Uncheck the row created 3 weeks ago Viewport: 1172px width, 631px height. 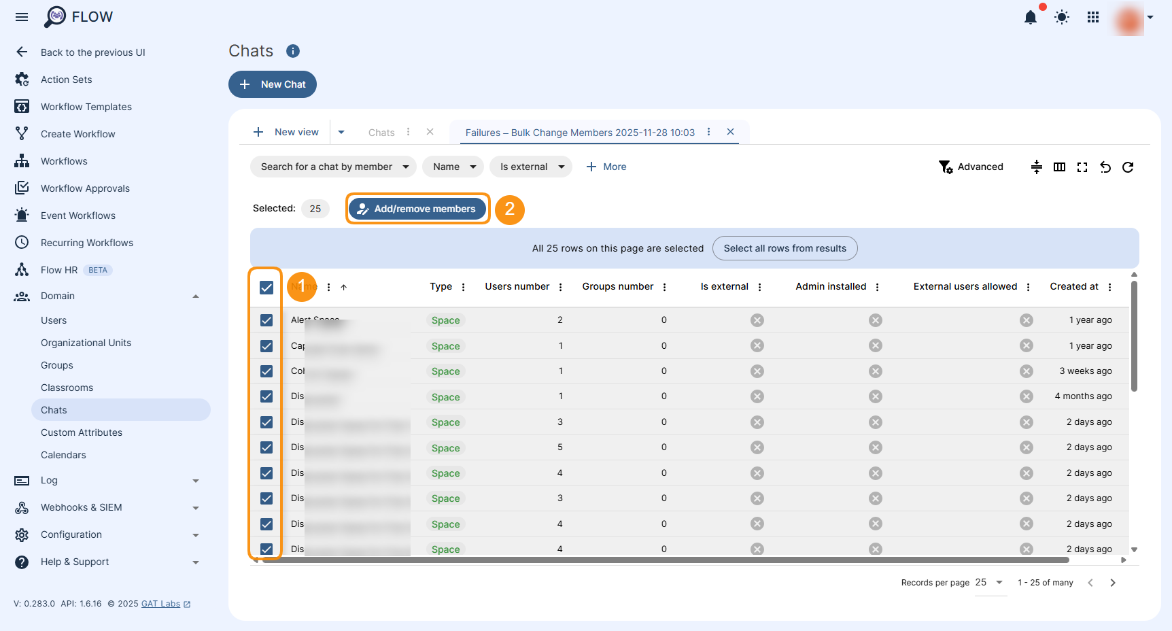tap(266, 371)
